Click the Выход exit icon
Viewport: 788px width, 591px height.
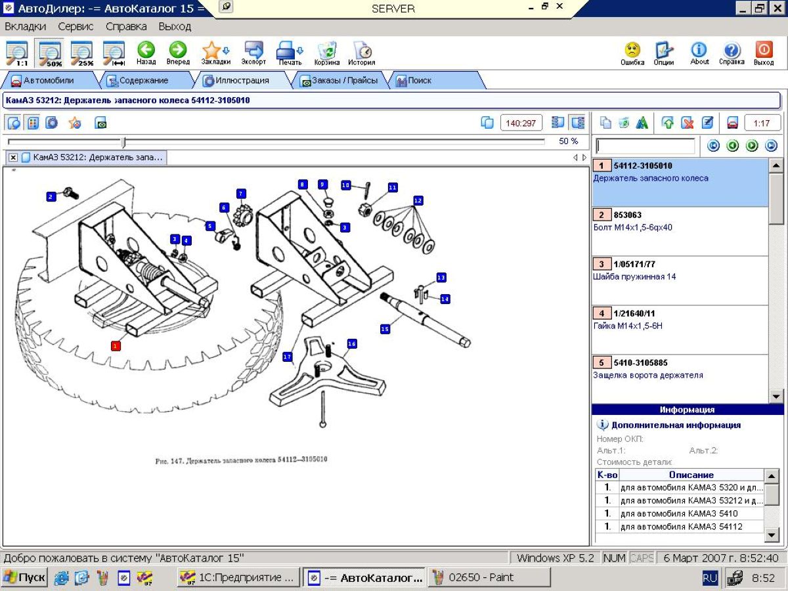[x=764, y=53]
